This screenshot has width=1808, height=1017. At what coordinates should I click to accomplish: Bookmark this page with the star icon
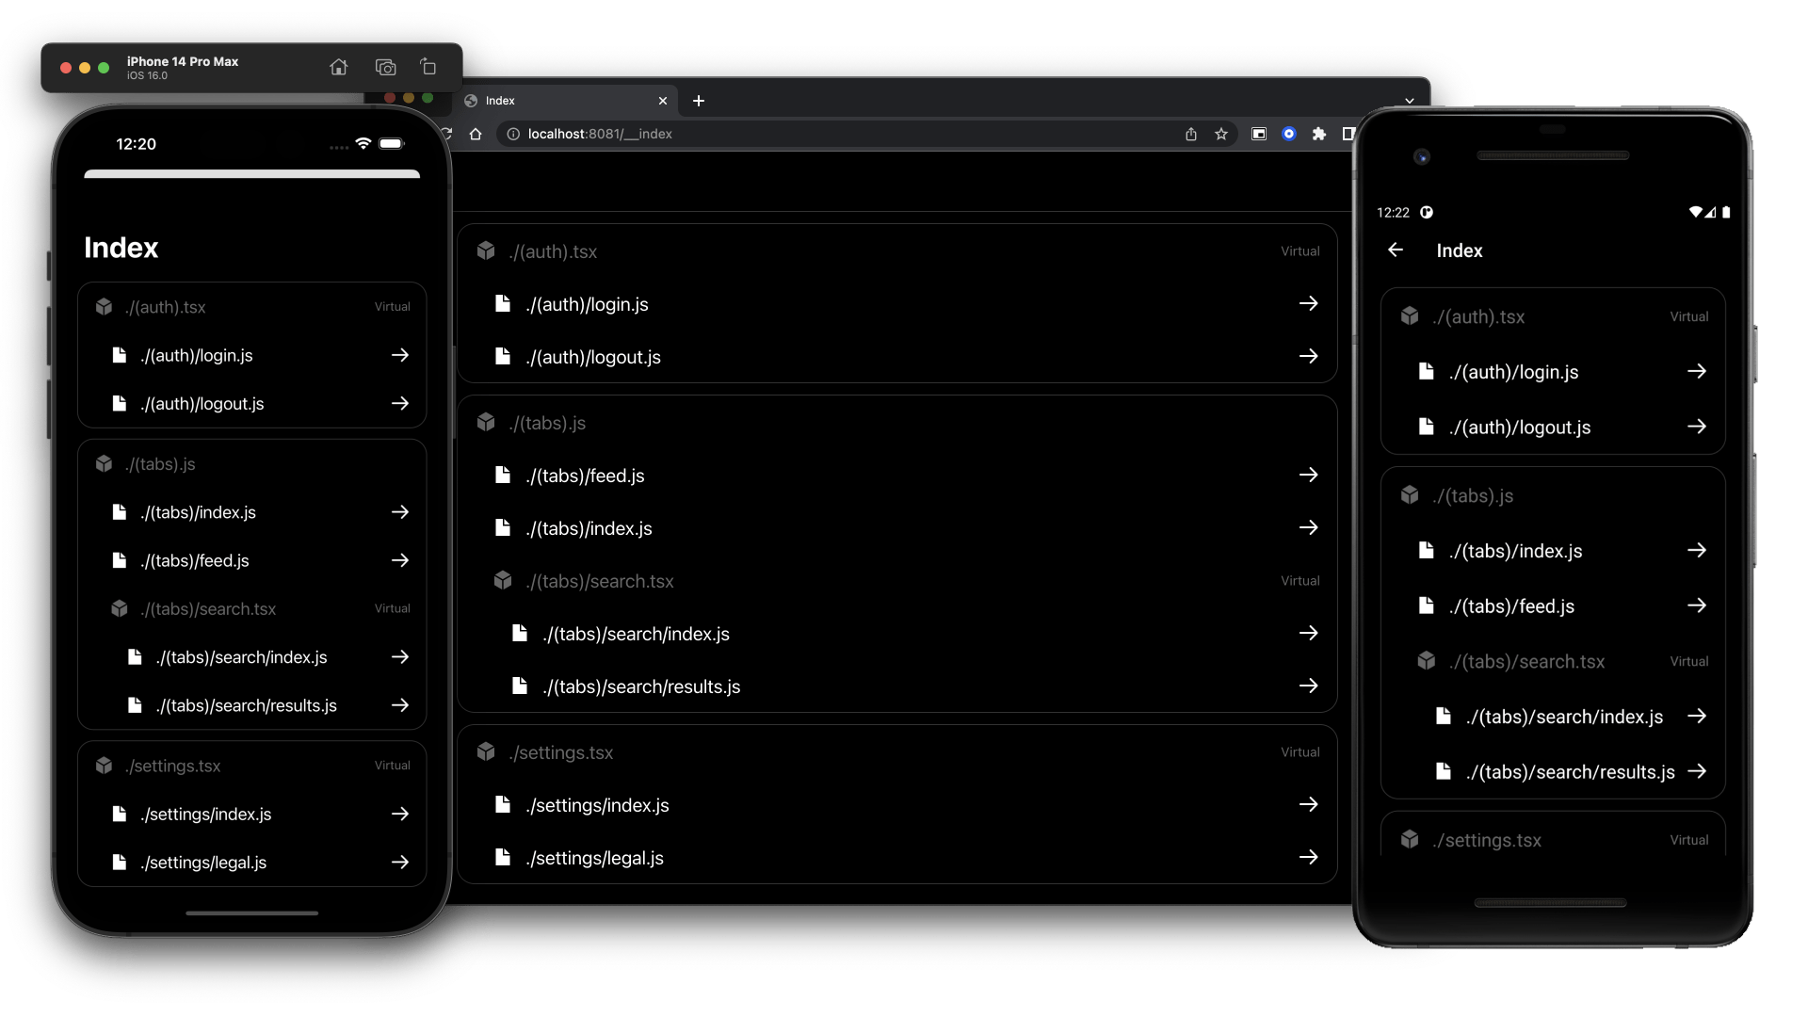(1221, 134)
